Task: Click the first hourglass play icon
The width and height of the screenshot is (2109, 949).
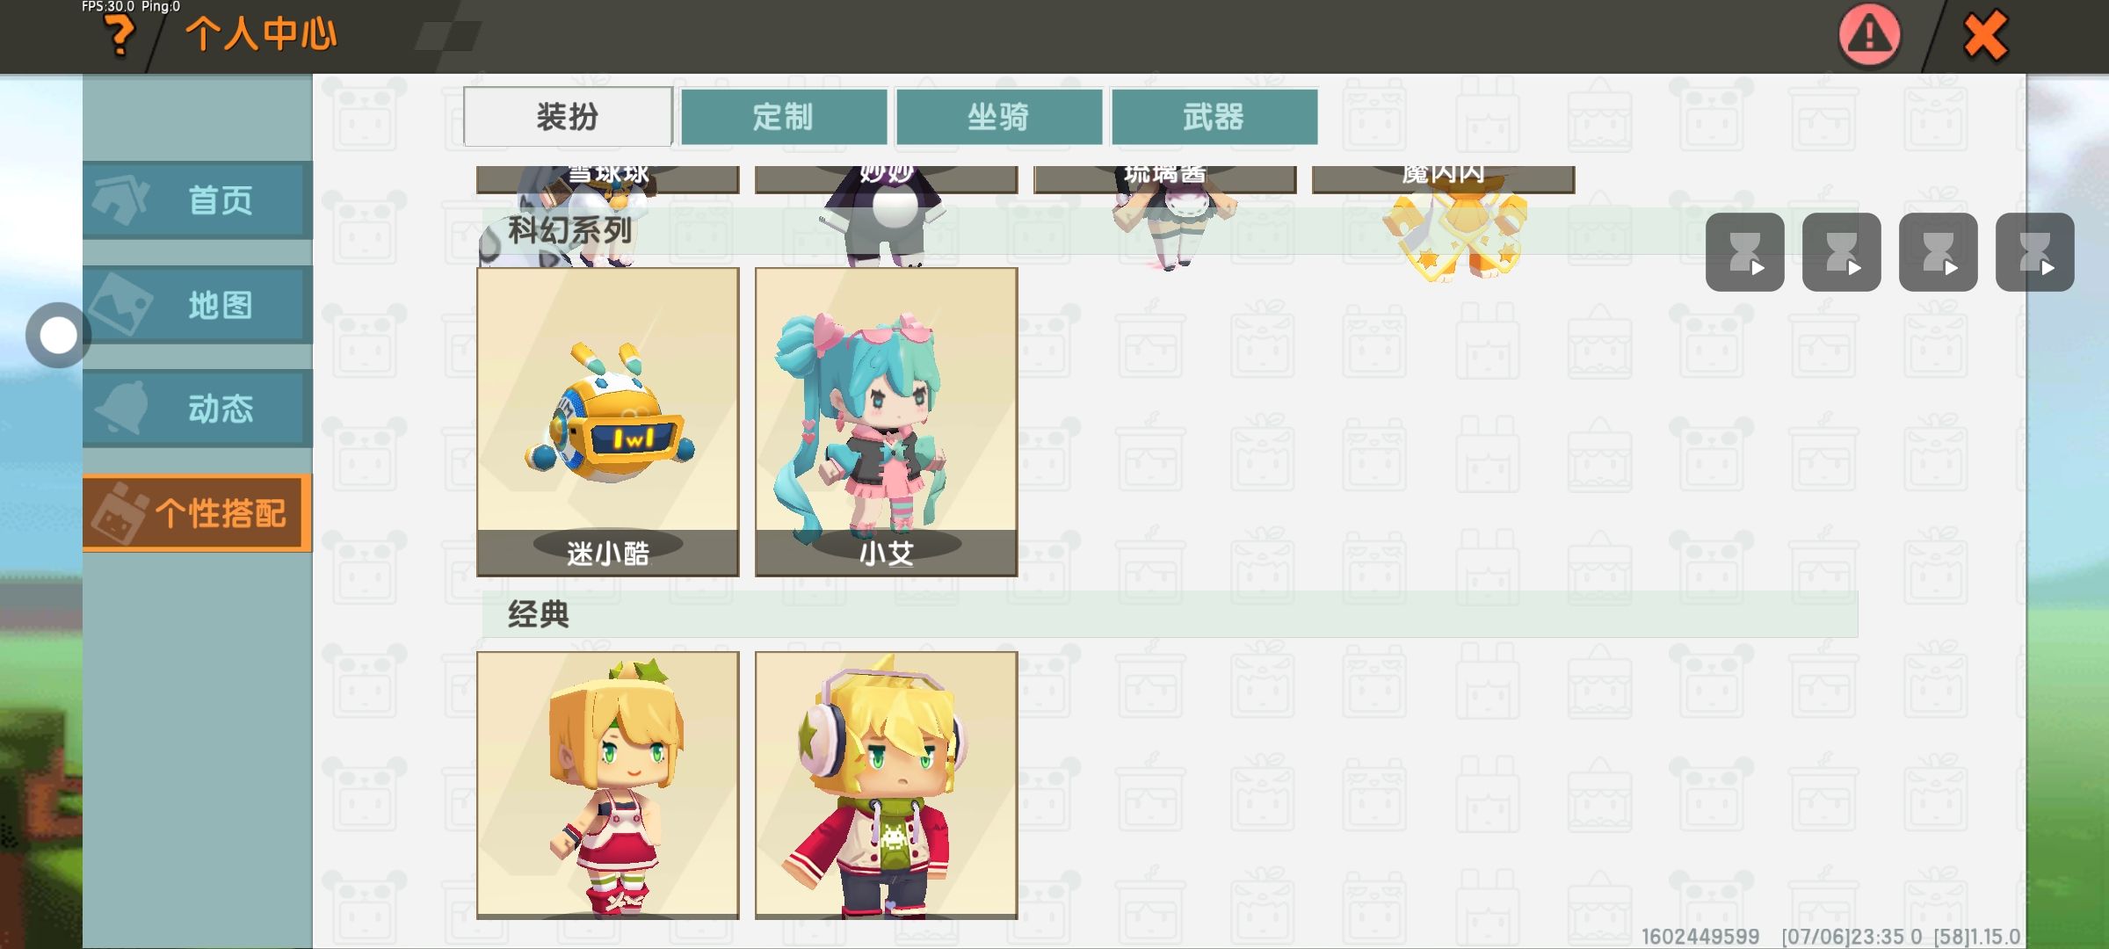Action: [x=1744, y=251]
